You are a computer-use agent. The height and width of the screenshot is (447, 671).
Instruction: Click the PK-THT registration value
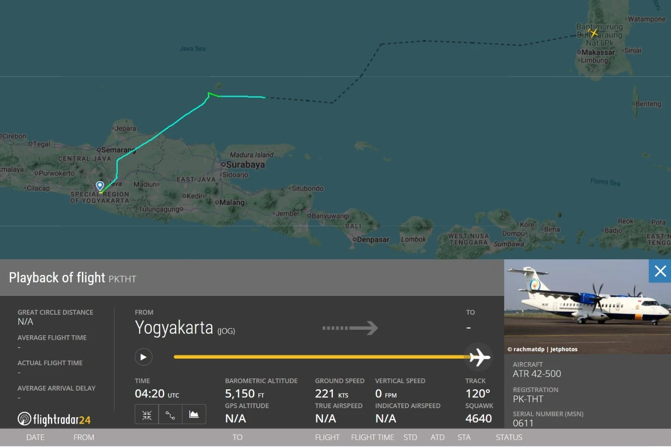(528, 399)
